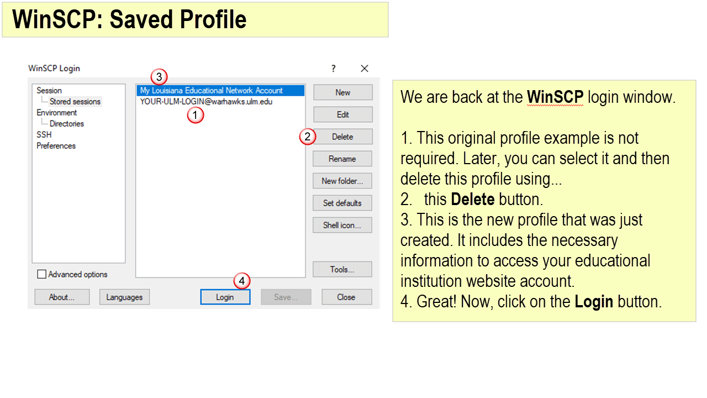This screenshot has width=707, height=398.
Task: Click the Edit button
Action: 342,114
